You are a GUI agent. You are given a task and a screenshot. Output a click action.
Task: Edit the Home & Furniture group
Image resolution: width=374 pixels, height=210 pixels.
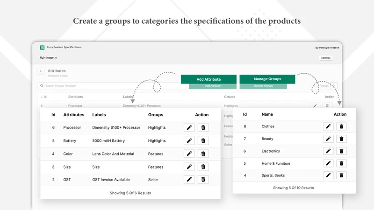pyautogui.click(x=328, y=163)
